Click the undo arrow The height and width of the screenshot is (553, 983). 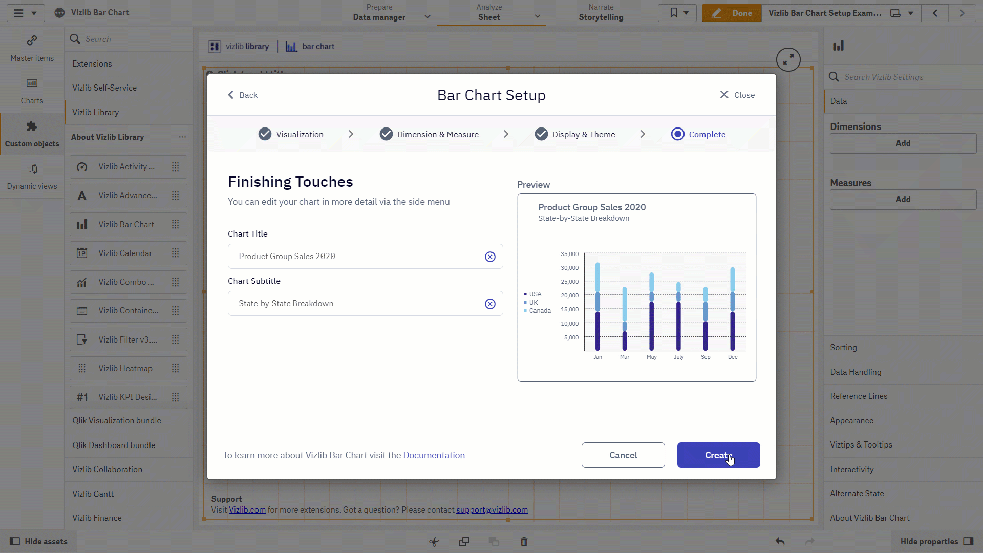click(x=780, y=542)
